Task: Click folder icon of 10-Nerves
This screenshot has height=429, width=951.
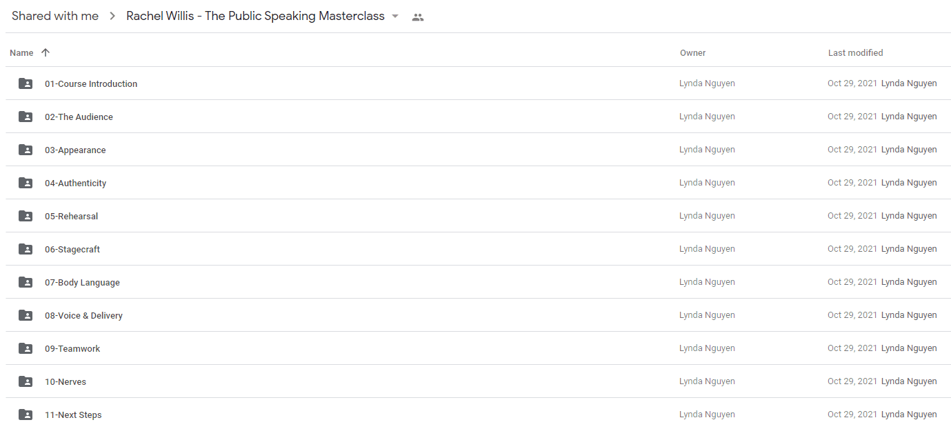Action: click(26, 381)
